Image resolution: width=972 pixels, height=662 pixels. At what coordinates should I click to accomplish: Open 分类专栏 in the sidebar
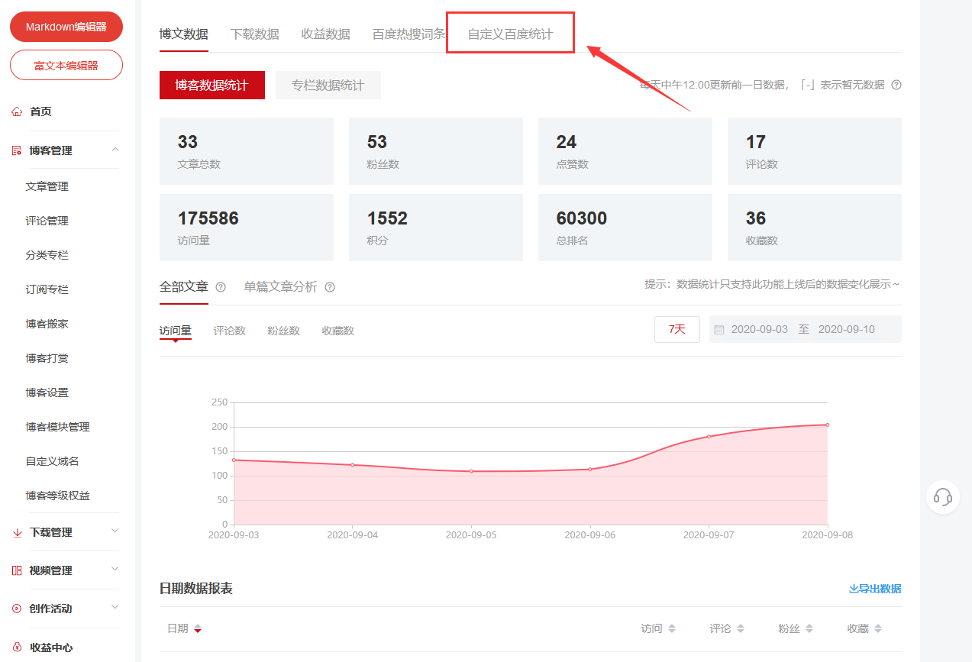47,255
